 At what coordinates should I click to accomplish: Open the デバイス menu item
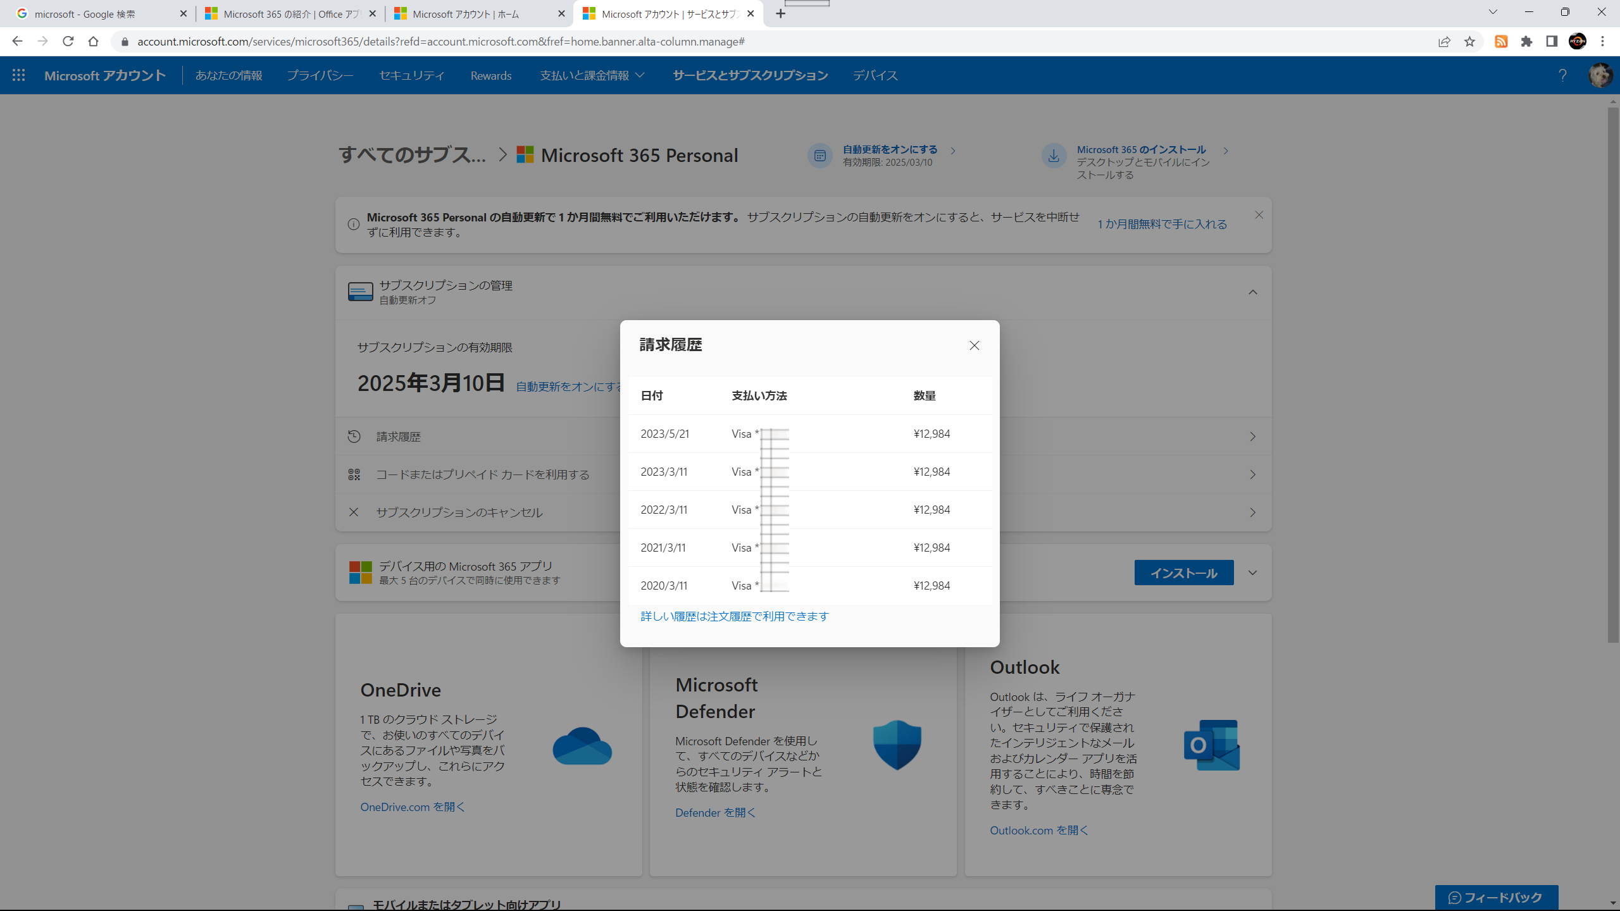click(875, 75)
